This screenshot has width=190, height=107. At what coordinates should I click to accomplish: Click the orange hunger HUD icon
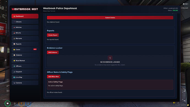click(x=21, y=103)
